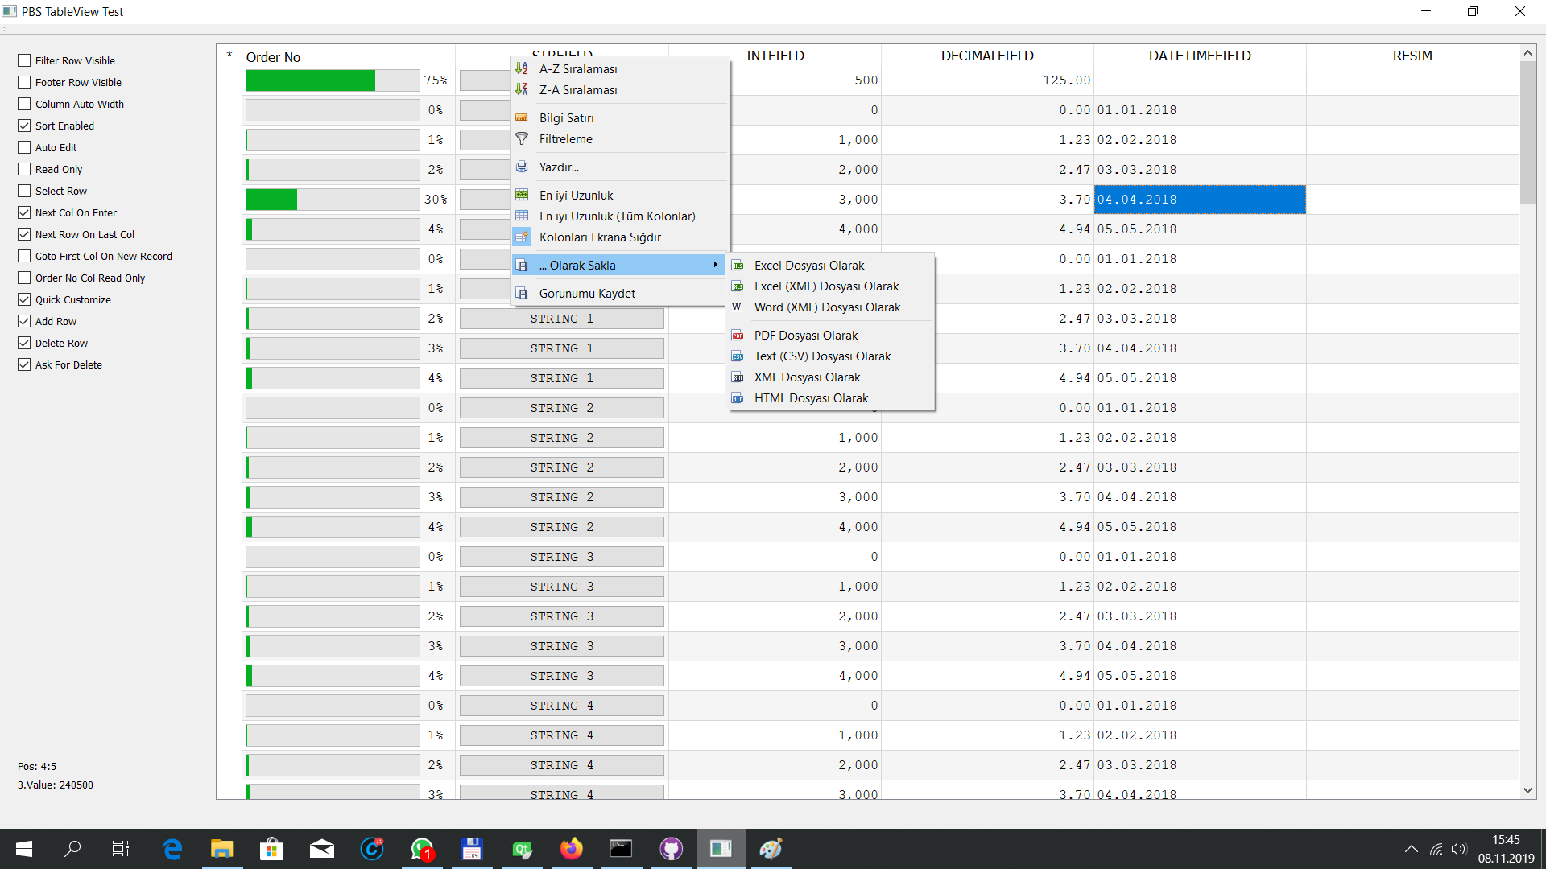Click the first STRING 3 row's 0% progress bar
Image resolution: width=1546 pixels, height=869 pixels.
[x=333, y=557]
